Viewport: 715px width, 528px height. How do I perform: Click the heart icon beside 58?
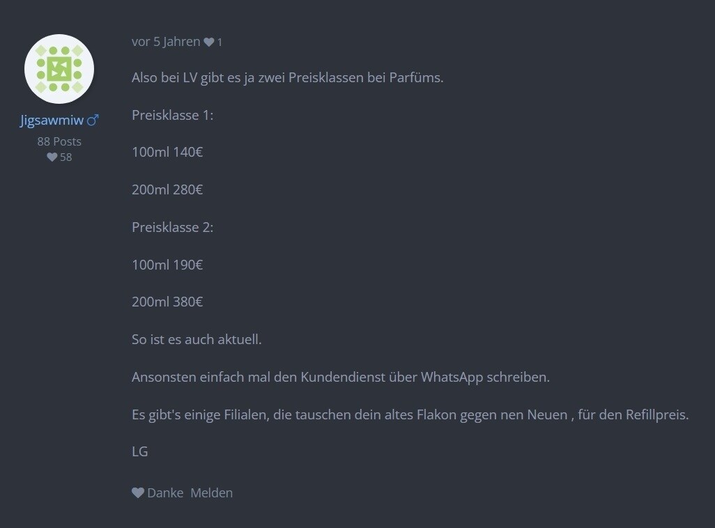(52, 157)
